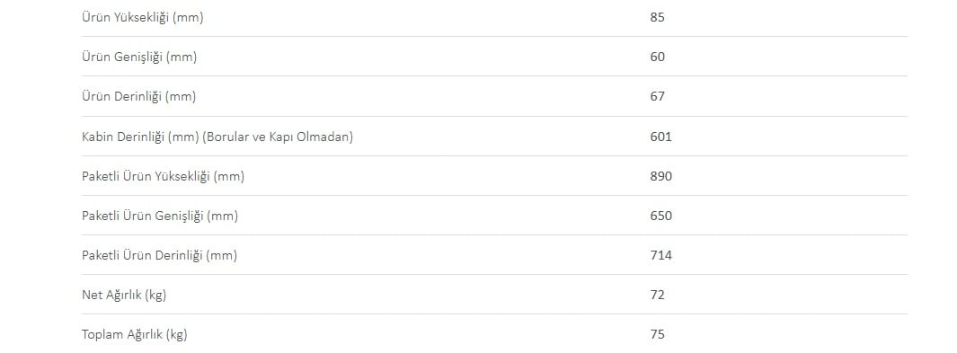Click the Paketli Ürün Genişliği (mm) label
The width and height of the screenshot is (957, 353).
point(160,216)
